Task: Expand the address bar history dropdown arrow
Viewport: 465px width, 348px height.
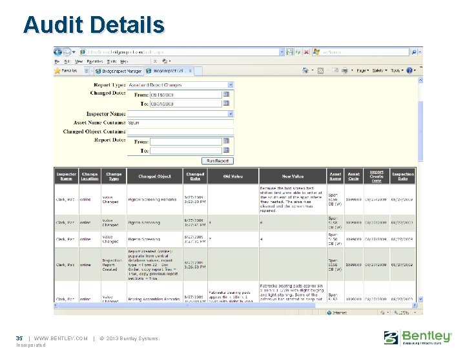Action: click(x=282, y=52)
